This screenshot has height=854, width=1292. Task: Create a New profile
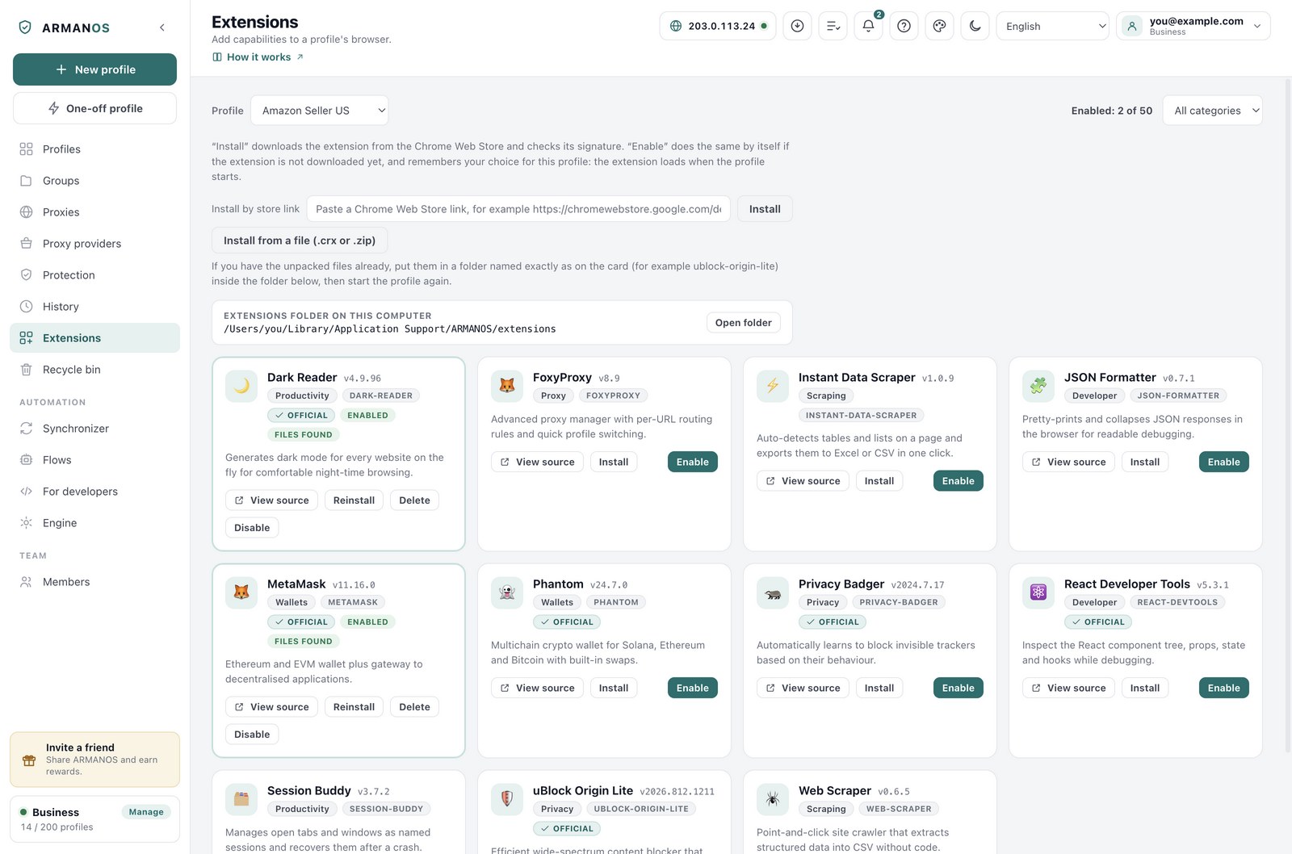pyautogui.click(x=94, y=69)
